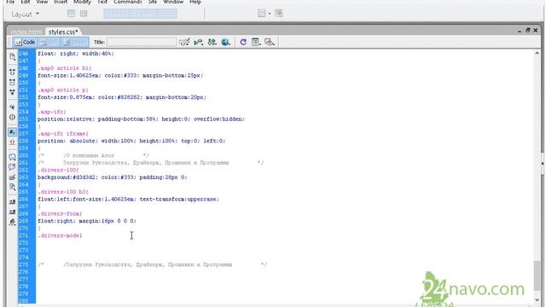Click the Collapse Selection icon
The width and height of the screenshot is (546, 307).
12,82
